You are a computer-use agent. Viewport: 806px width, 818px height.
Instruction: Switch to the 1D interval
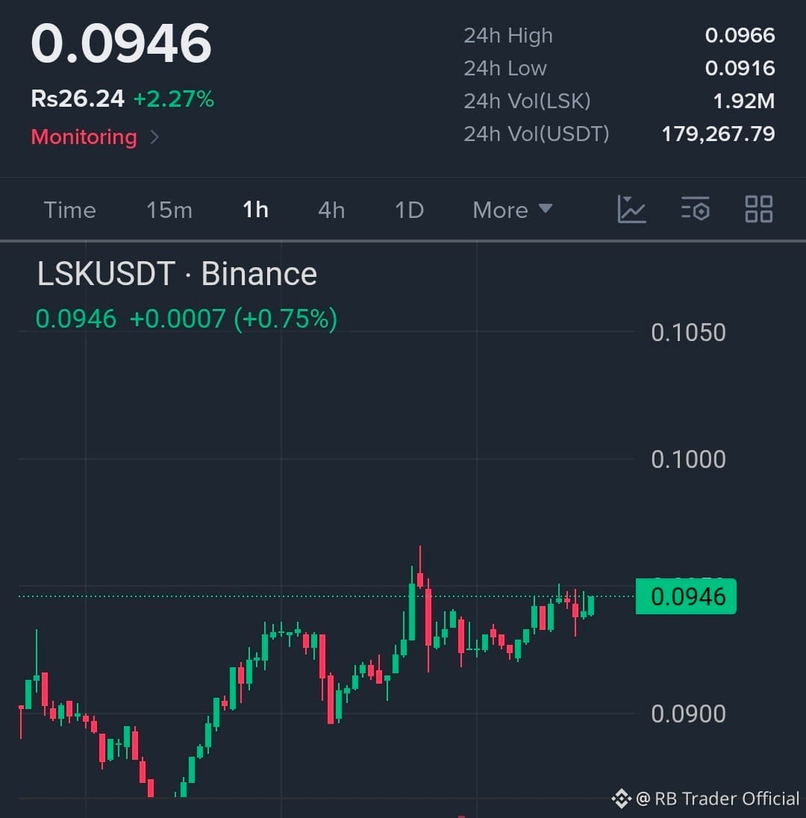click(409, 210)
